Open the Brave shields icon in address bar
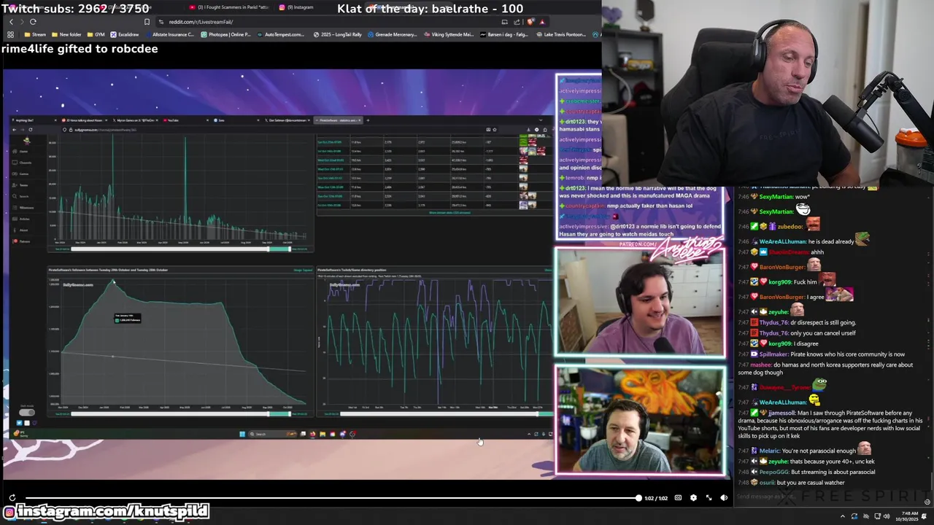This screenshot has height=525, width=934. pyautogui.click(x=530, y=22)
